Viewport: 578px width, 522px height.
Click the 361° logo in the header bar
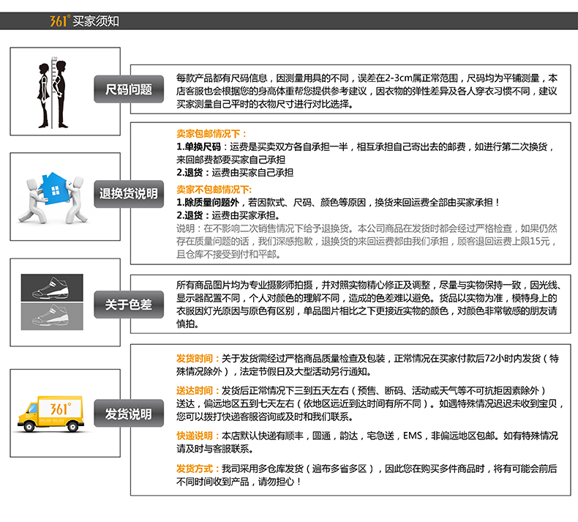pos(60,20)
